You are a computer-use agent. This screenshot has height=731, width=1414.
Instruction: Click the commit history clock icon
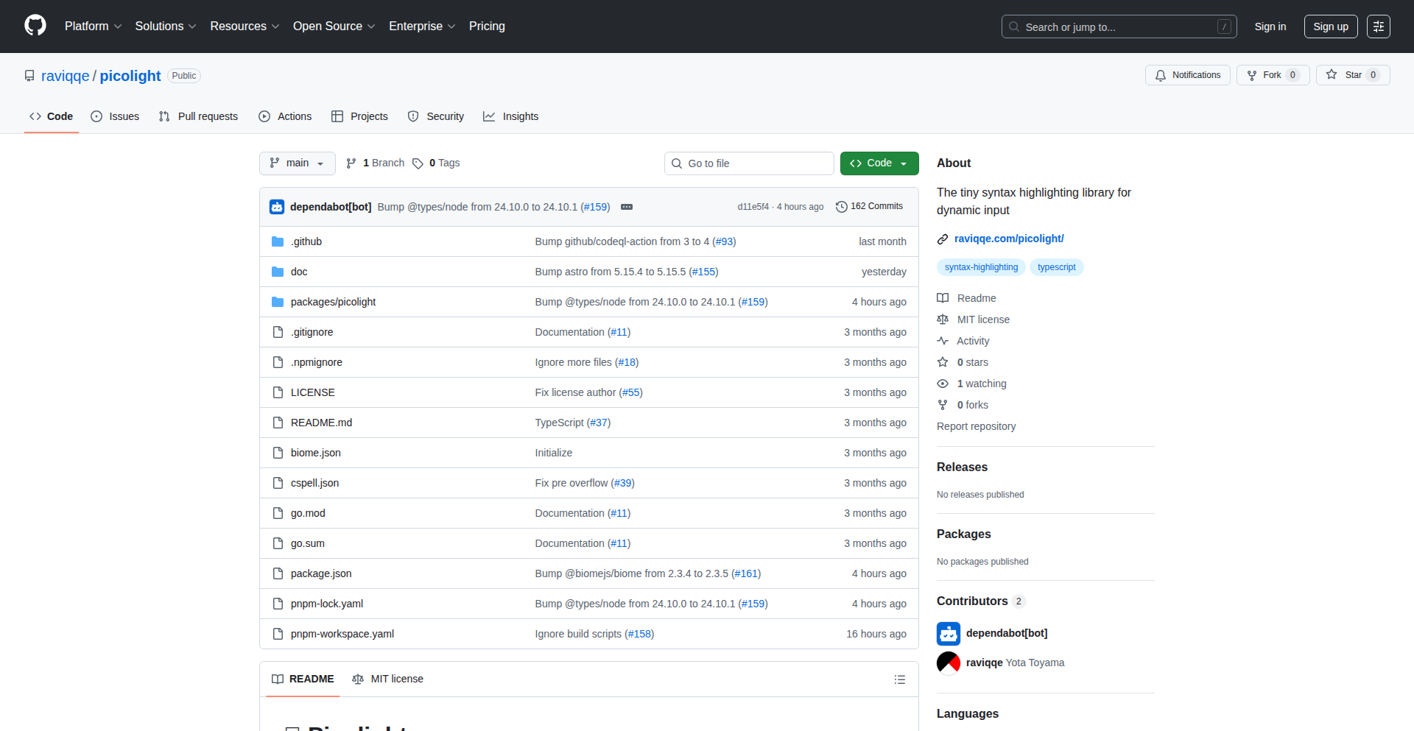tap(841, 207)
